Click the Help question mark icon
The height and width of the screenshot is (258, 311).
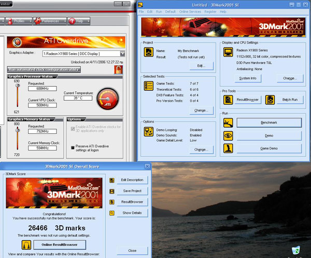click(72, 21)
